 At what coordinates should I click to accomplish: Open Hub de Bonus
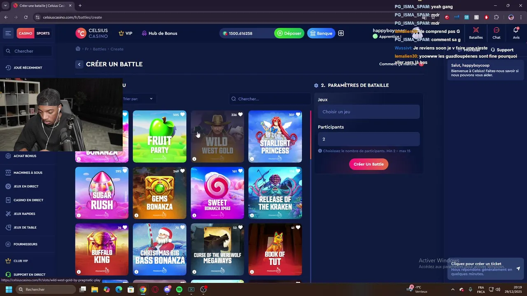[x=159, y=33]
